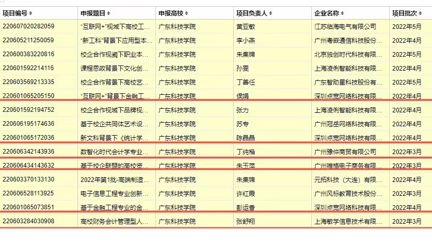Click project leader 张力

pos(242,110)
